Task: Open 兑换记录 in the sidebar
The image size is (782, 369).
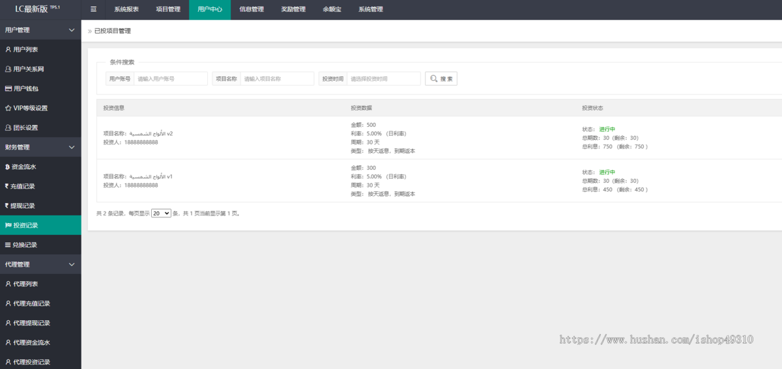Action: (x=40, y=245)
